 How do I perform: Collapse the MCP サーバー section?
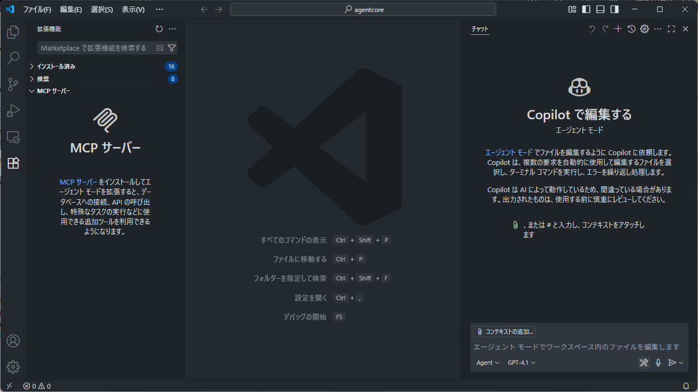point(105,91)
